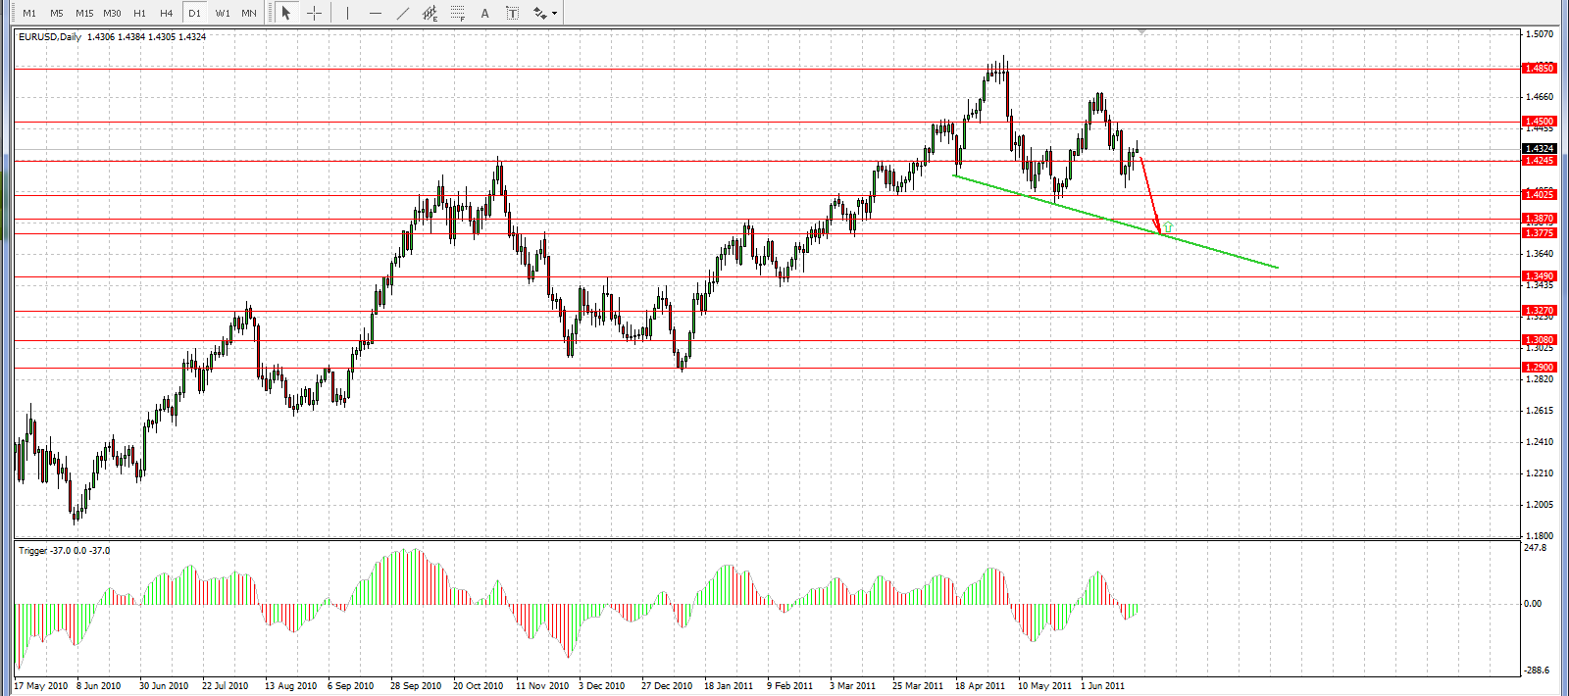Enable the W1 weekly timeframe
The width and height of the screenshot is (1569, 696).
point(223,13)
